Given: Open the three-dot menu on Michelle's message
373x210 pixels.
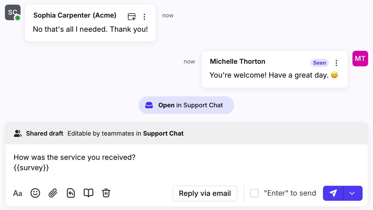Looking at the screenshot, I should pos(336,63).
